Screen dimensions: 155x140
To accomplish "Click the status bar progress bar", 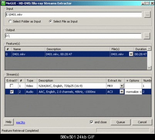I will (x=123, y=130).
